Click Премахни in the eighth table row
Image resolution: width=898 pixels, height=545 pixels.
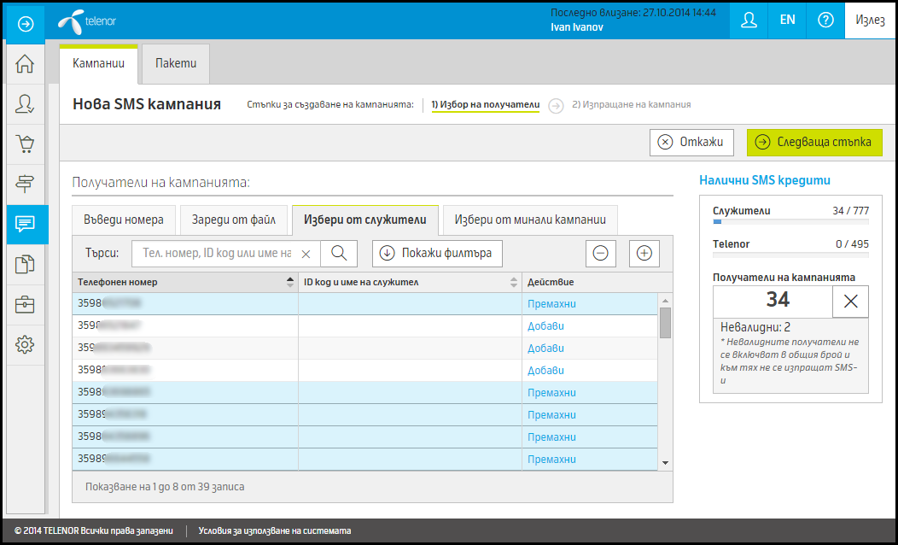tap(551, 460)
